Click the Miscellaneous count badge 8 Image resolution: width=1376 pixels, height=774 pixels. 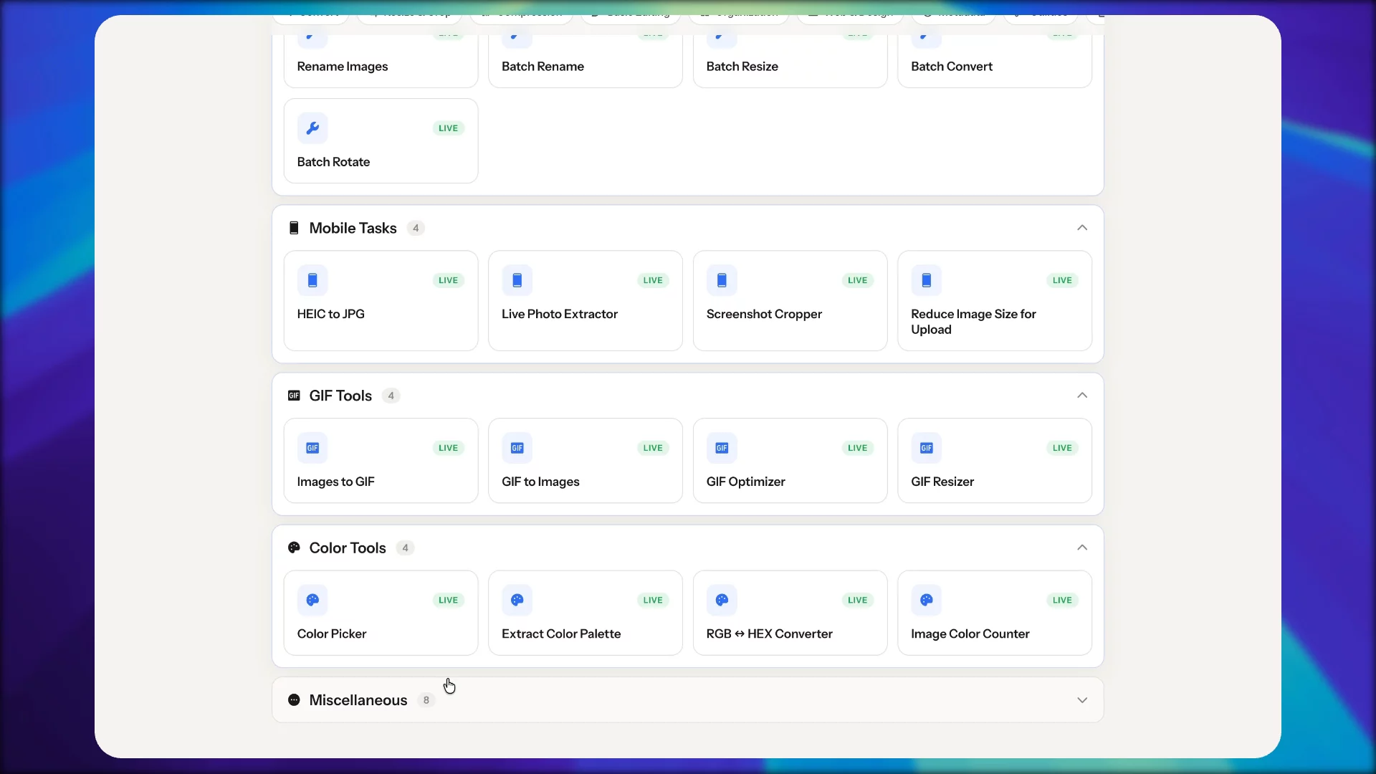coord(426,700)
